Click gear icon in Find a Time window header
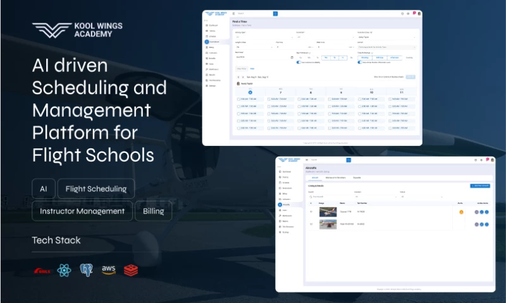This screenshot has width=506, height=303. [x=408, y=13]
